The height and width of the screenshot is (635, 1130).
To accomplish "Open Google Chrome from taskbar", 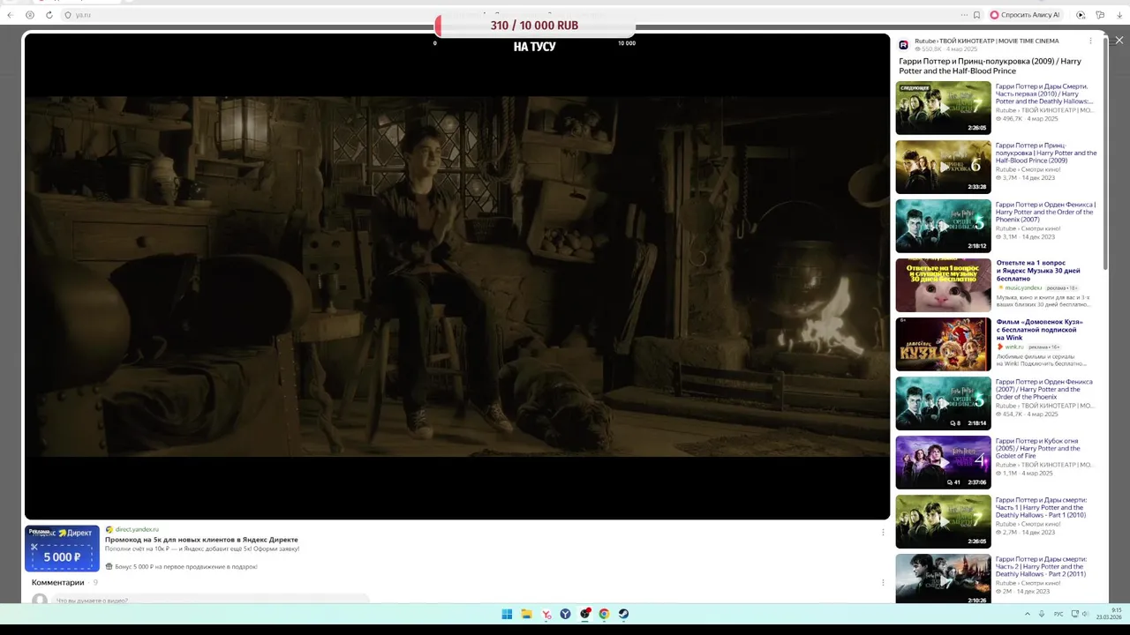I will (x=604, y=614).
